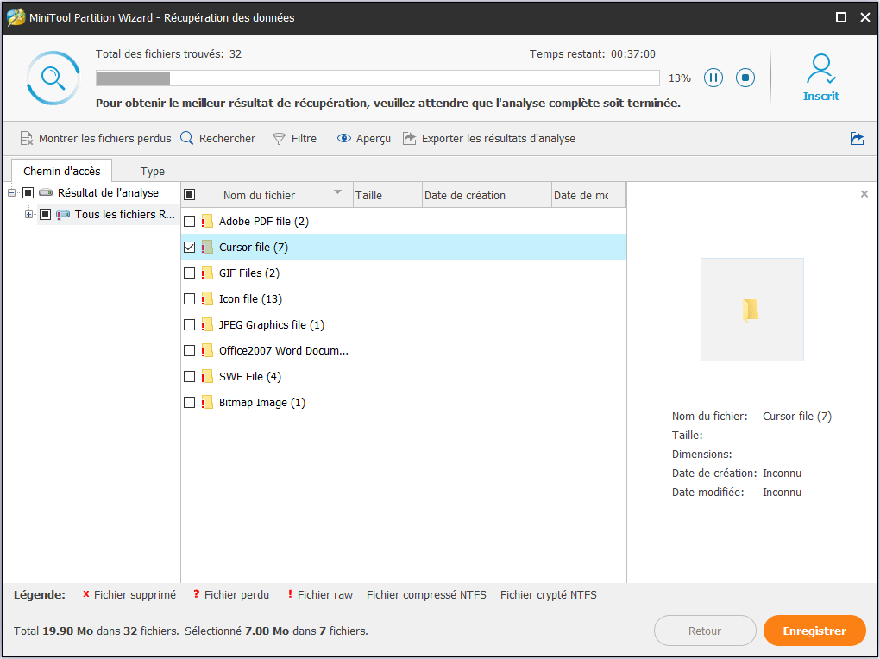Check the Bitmap Image (1) checkbox
This screenshot has width=880, height=659.
(x=190, y=402)
